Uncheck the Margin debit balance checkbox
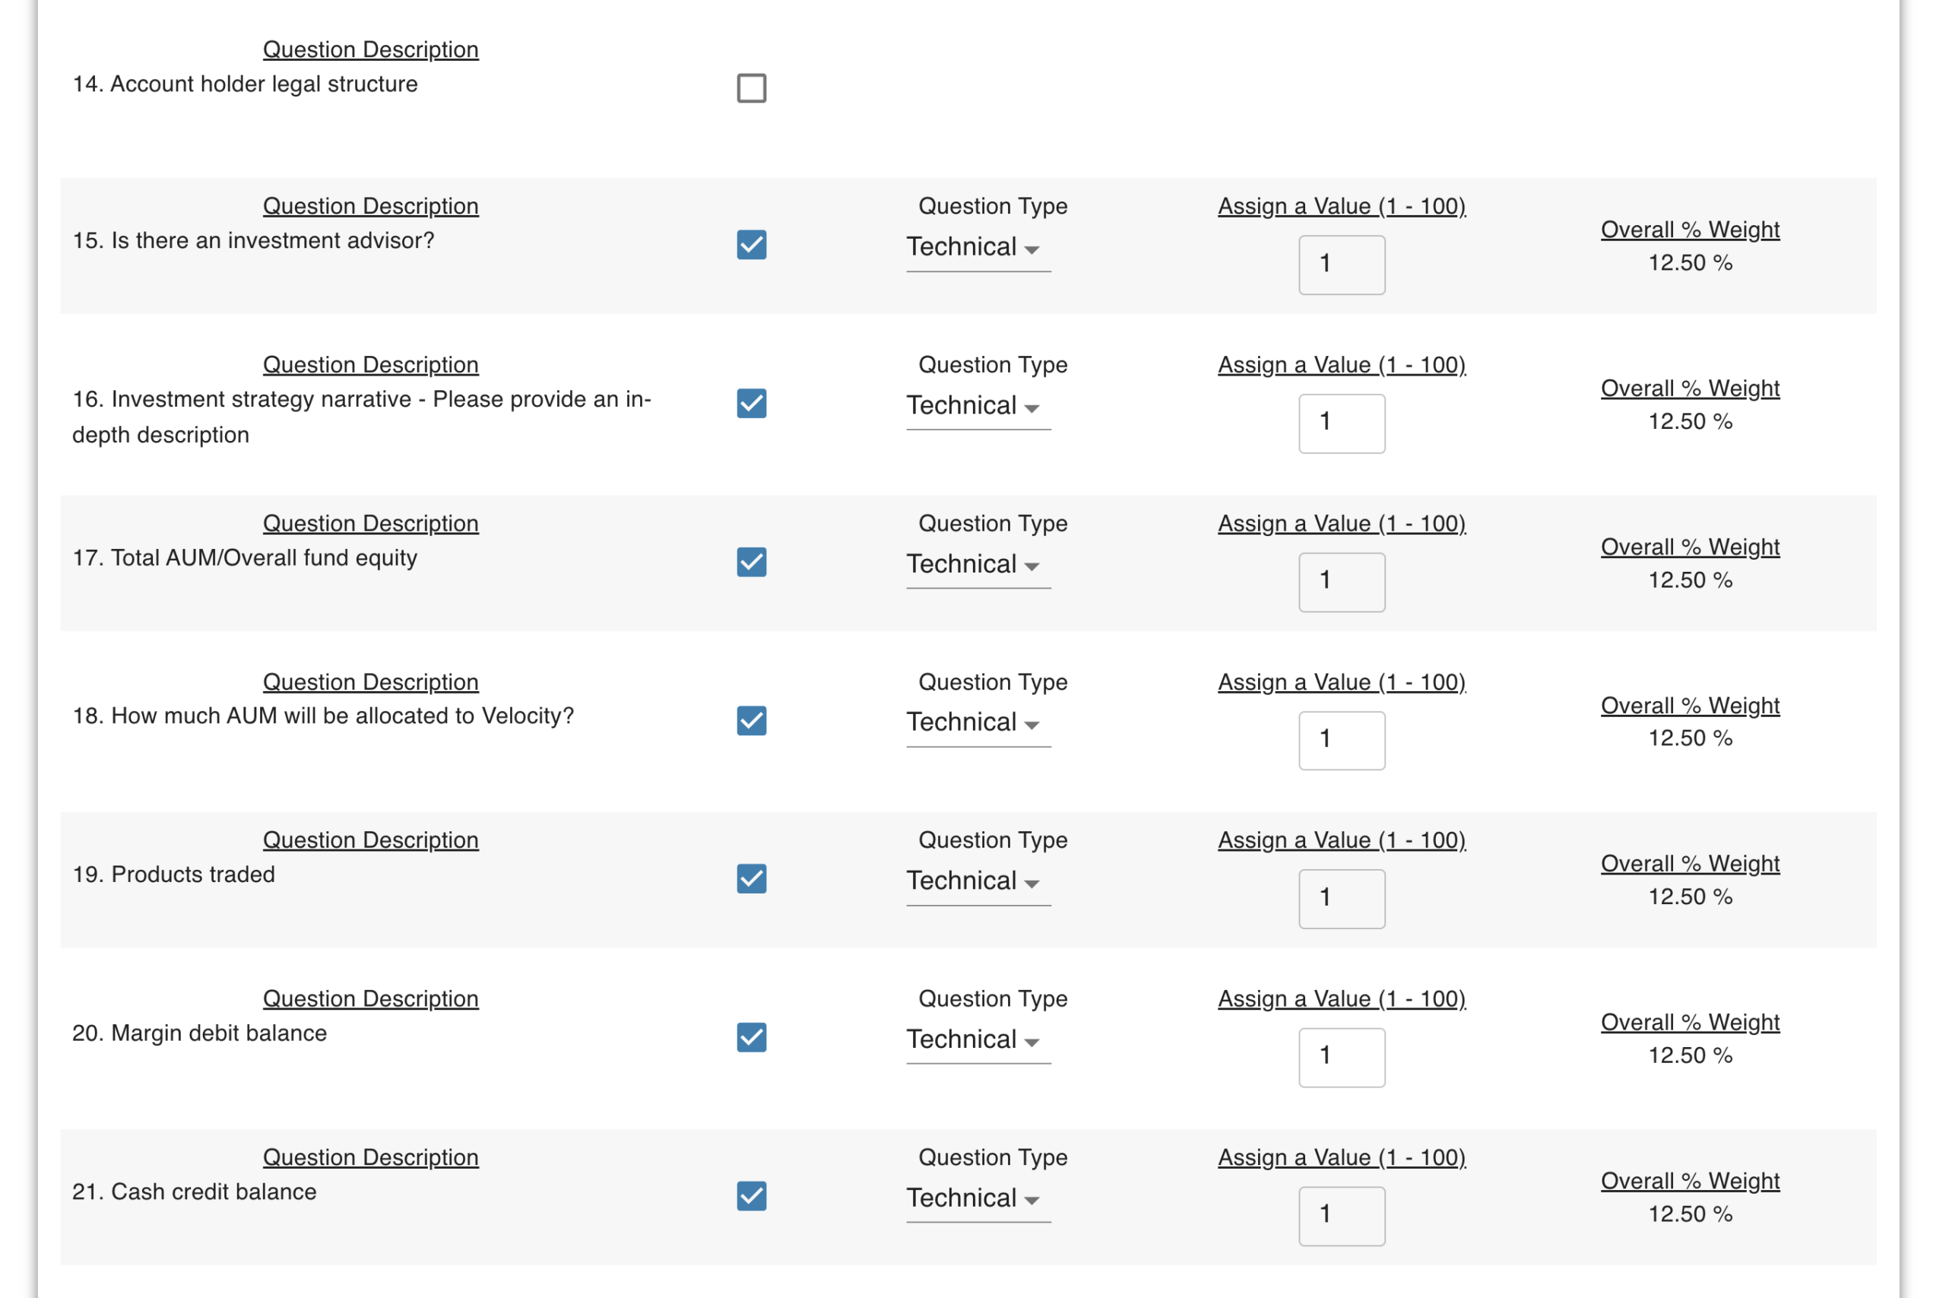 coord(751,1037)
